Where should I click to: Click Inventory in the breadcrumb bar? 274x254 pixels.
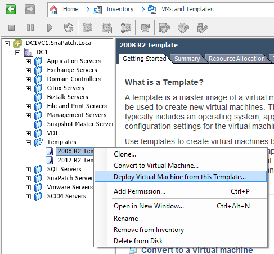coord(120,9)
